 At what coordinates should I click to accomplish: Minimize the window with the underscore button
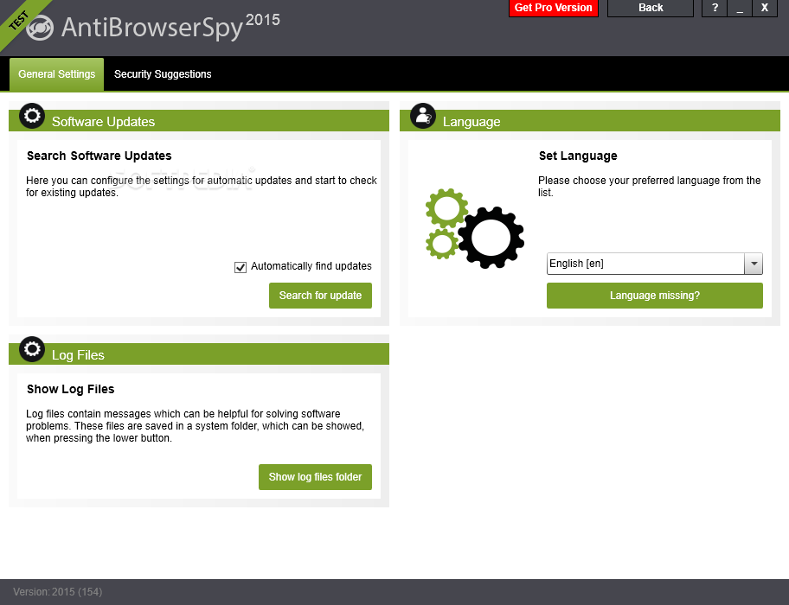740,8
